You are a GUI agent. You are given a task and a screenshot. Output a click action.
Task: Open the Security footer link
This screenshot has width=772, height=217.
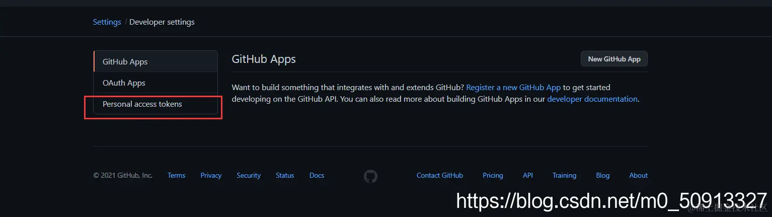coord(249,175)
